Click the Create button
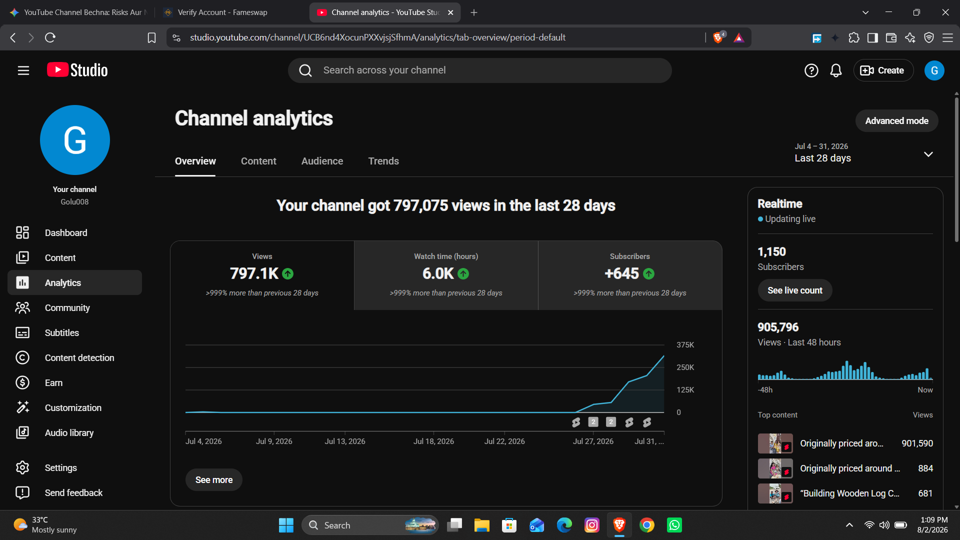Viewport: 960px width, 540px height. coord(883,70)
